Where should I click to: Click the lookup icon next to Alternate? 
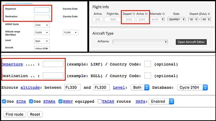[163, 14]
